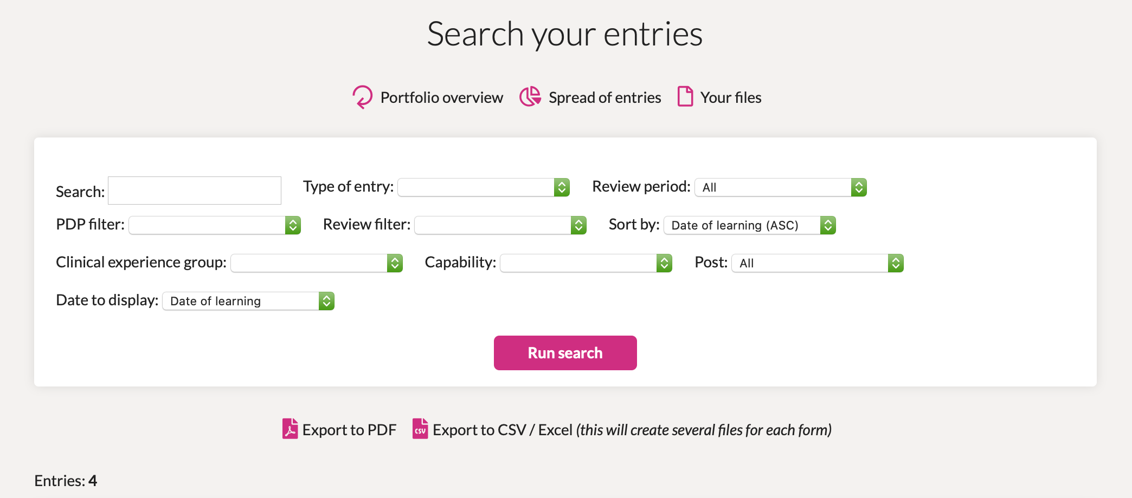Open the Portfolio overview link
This screenshot has height=498, width=1132.
tap(442, 97)
